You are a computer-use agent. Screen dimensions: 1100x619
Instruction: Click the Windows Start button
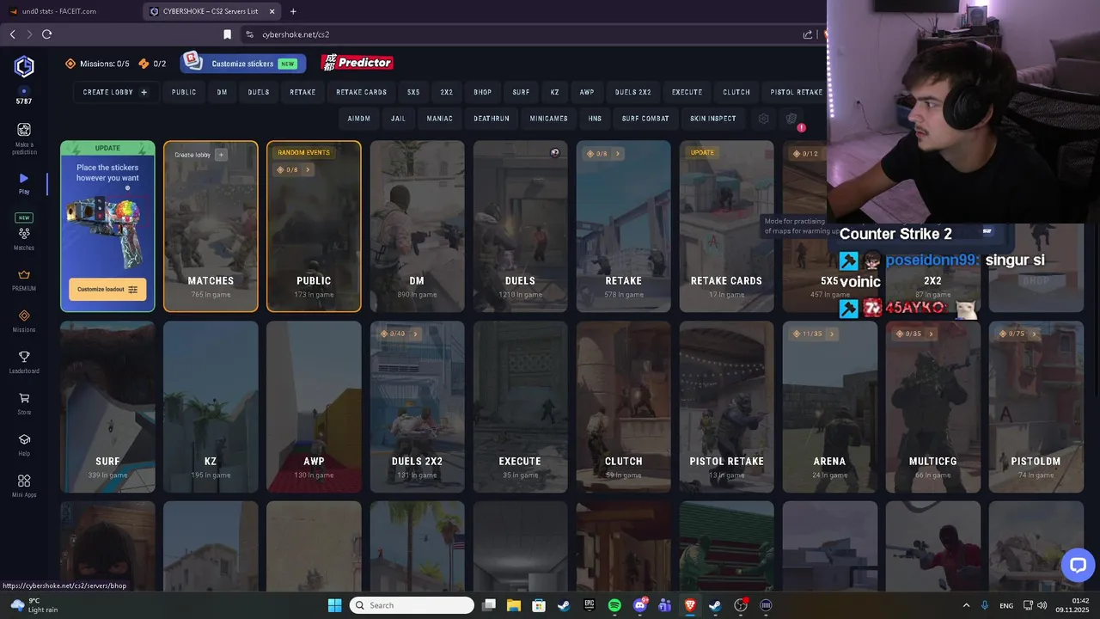[x=334, y=605]
